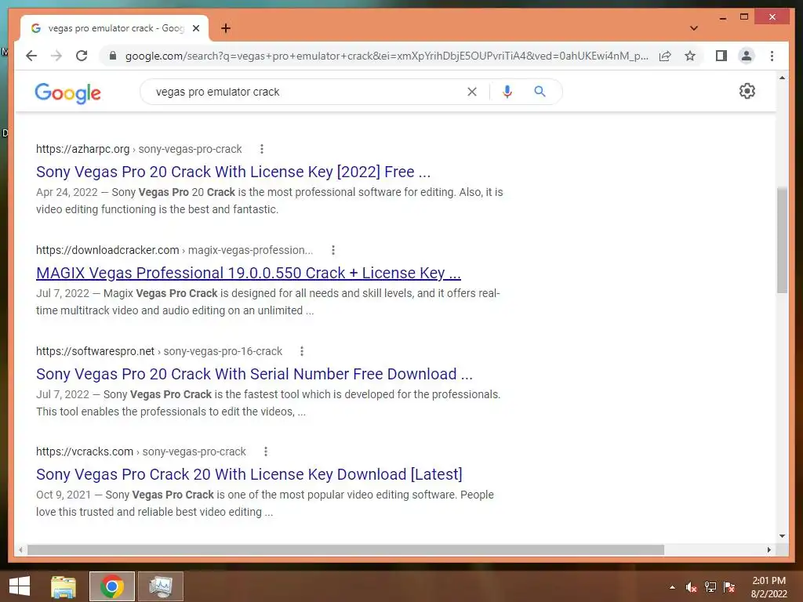Submit search with magnifier icon
The height and width of the screenshot is (602, 803).
pos(540,92)
